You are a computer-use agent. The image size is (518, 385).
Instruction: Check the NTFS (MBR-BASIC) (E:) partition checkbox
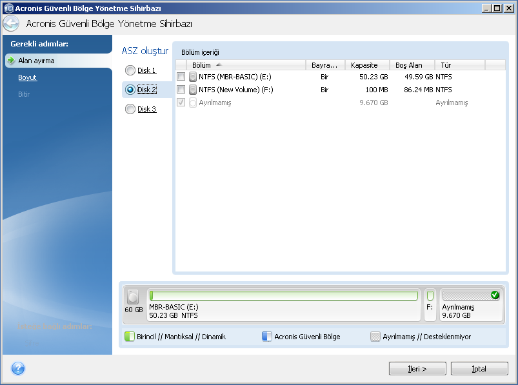point(181,77)
